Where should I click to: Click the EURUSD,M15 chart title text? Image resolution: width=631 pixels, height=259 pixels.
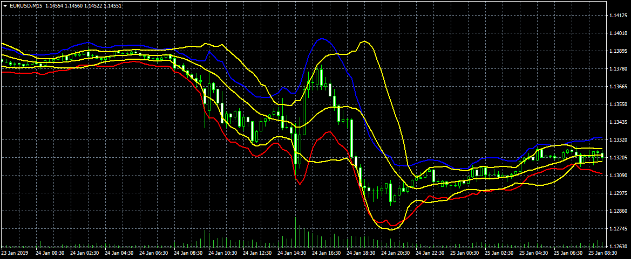(x=26, y=6)
